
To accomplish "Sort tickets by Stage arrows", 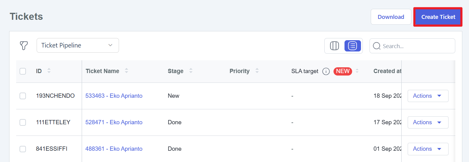I will point(191,71).
